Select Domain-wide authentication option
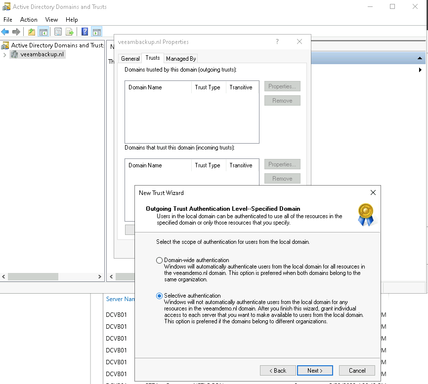The height and width of the screenshot is (384, 428). click(x=159, y=260)
